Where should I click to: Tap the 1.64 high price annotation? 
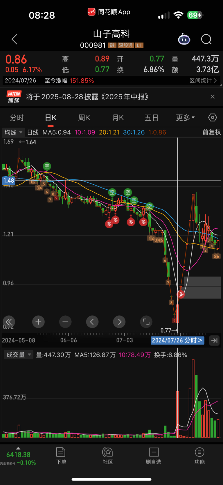coord(28,142)
